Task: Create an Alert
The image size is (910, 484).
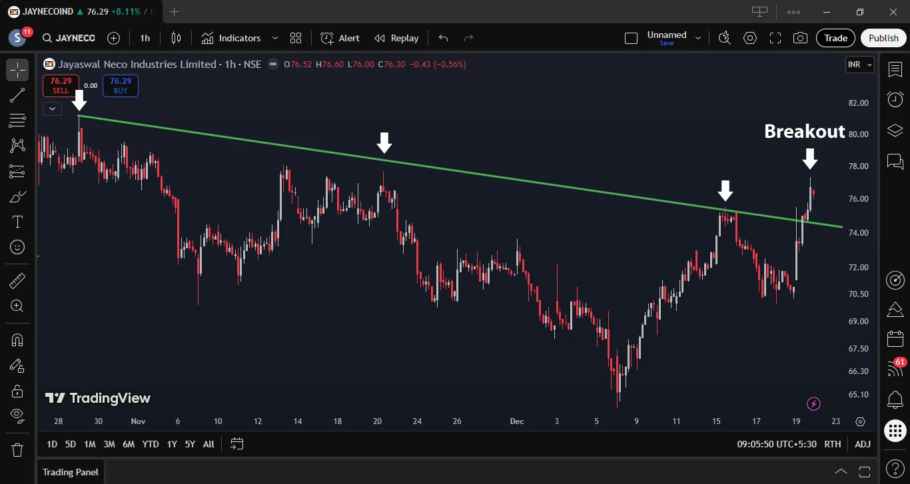Action: (340, 38)
